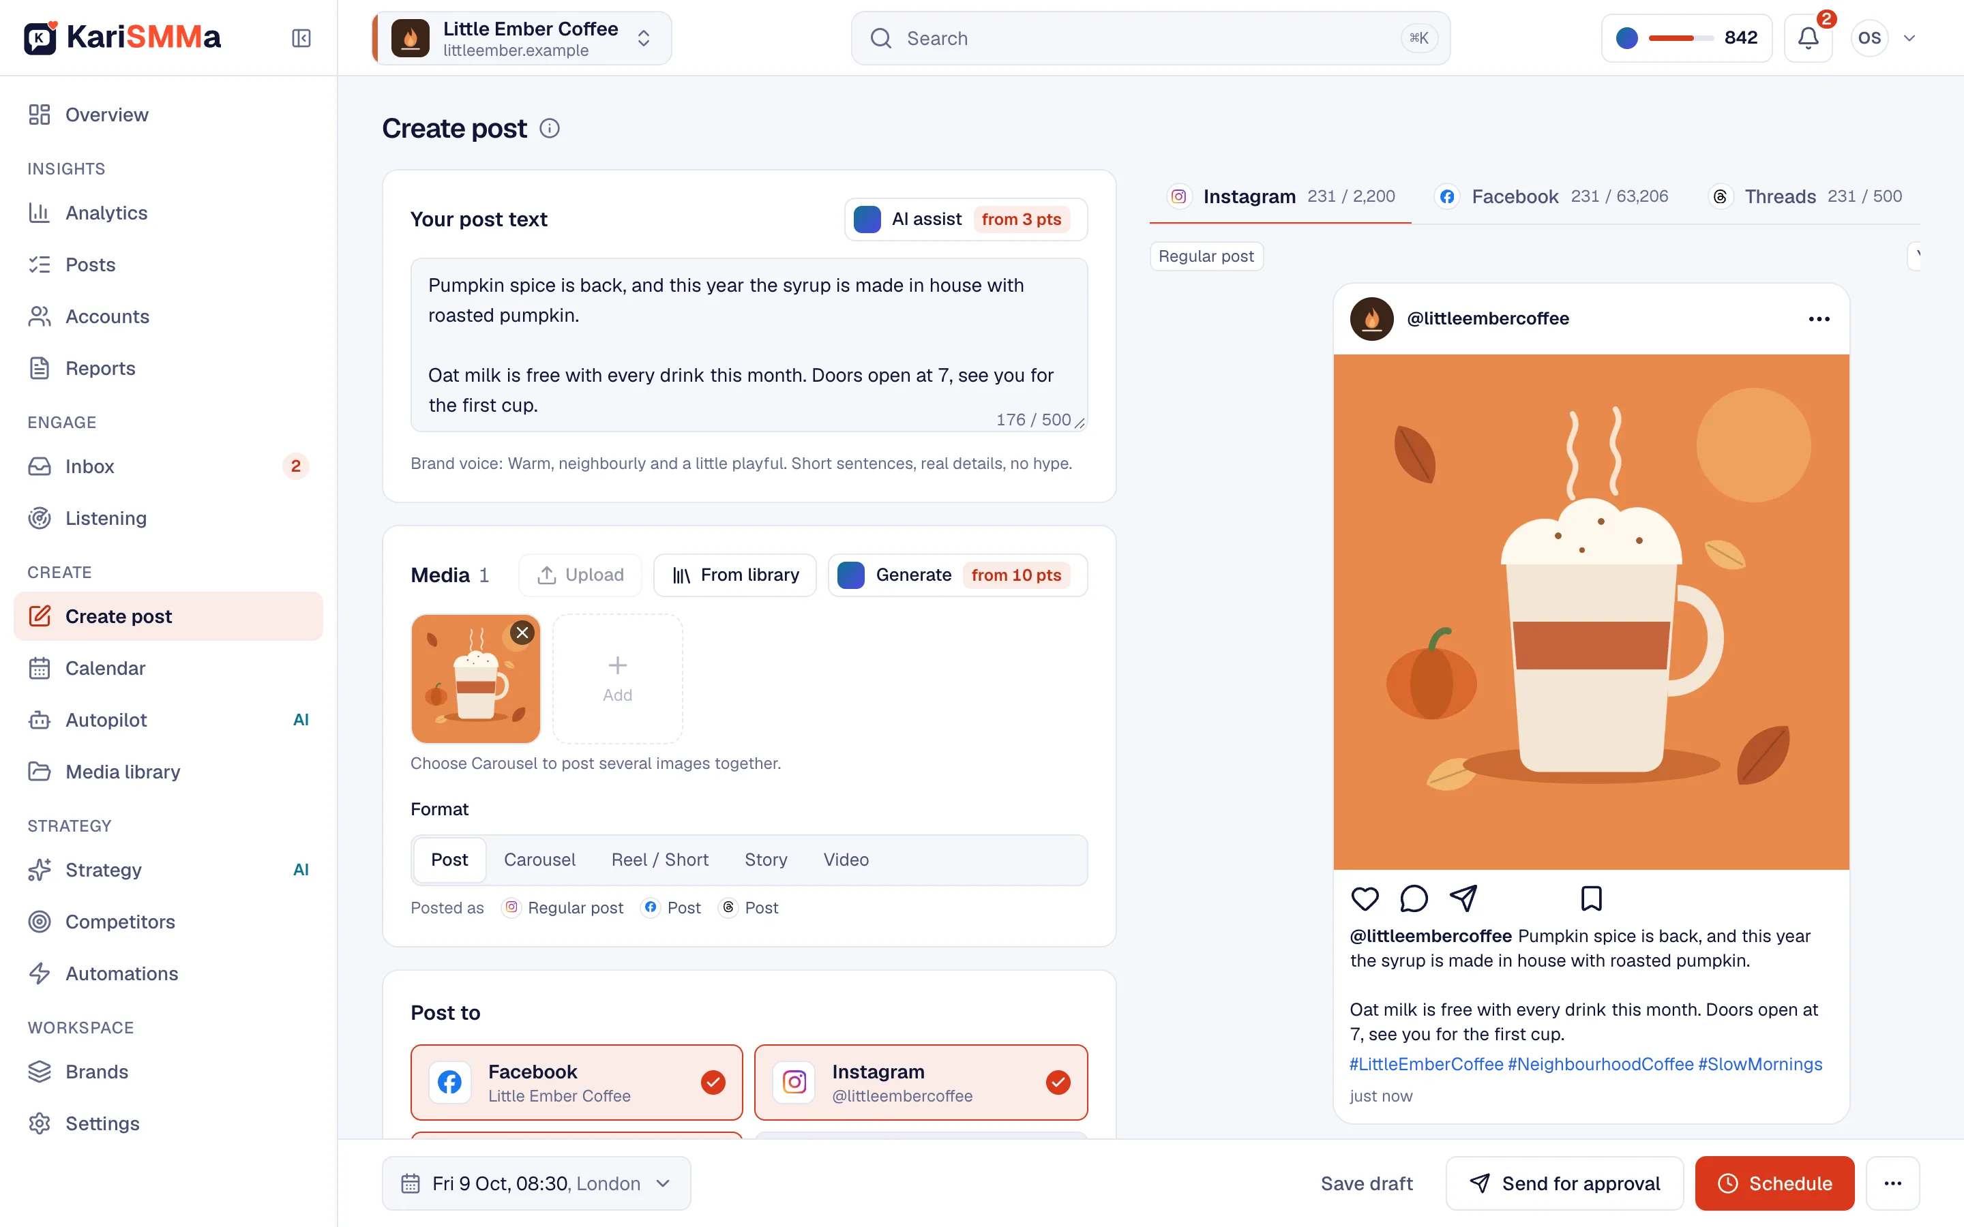Open Listening in the sidebar
The height and width of the screenshot is (1227, 1964).
pos(168,518)
